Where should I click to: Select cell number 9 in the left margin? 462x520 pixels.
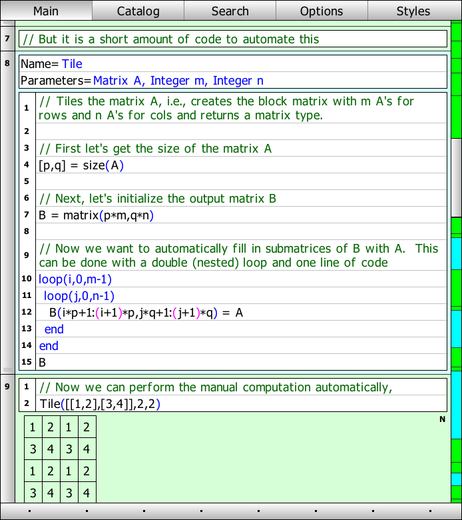coord(7,387)
